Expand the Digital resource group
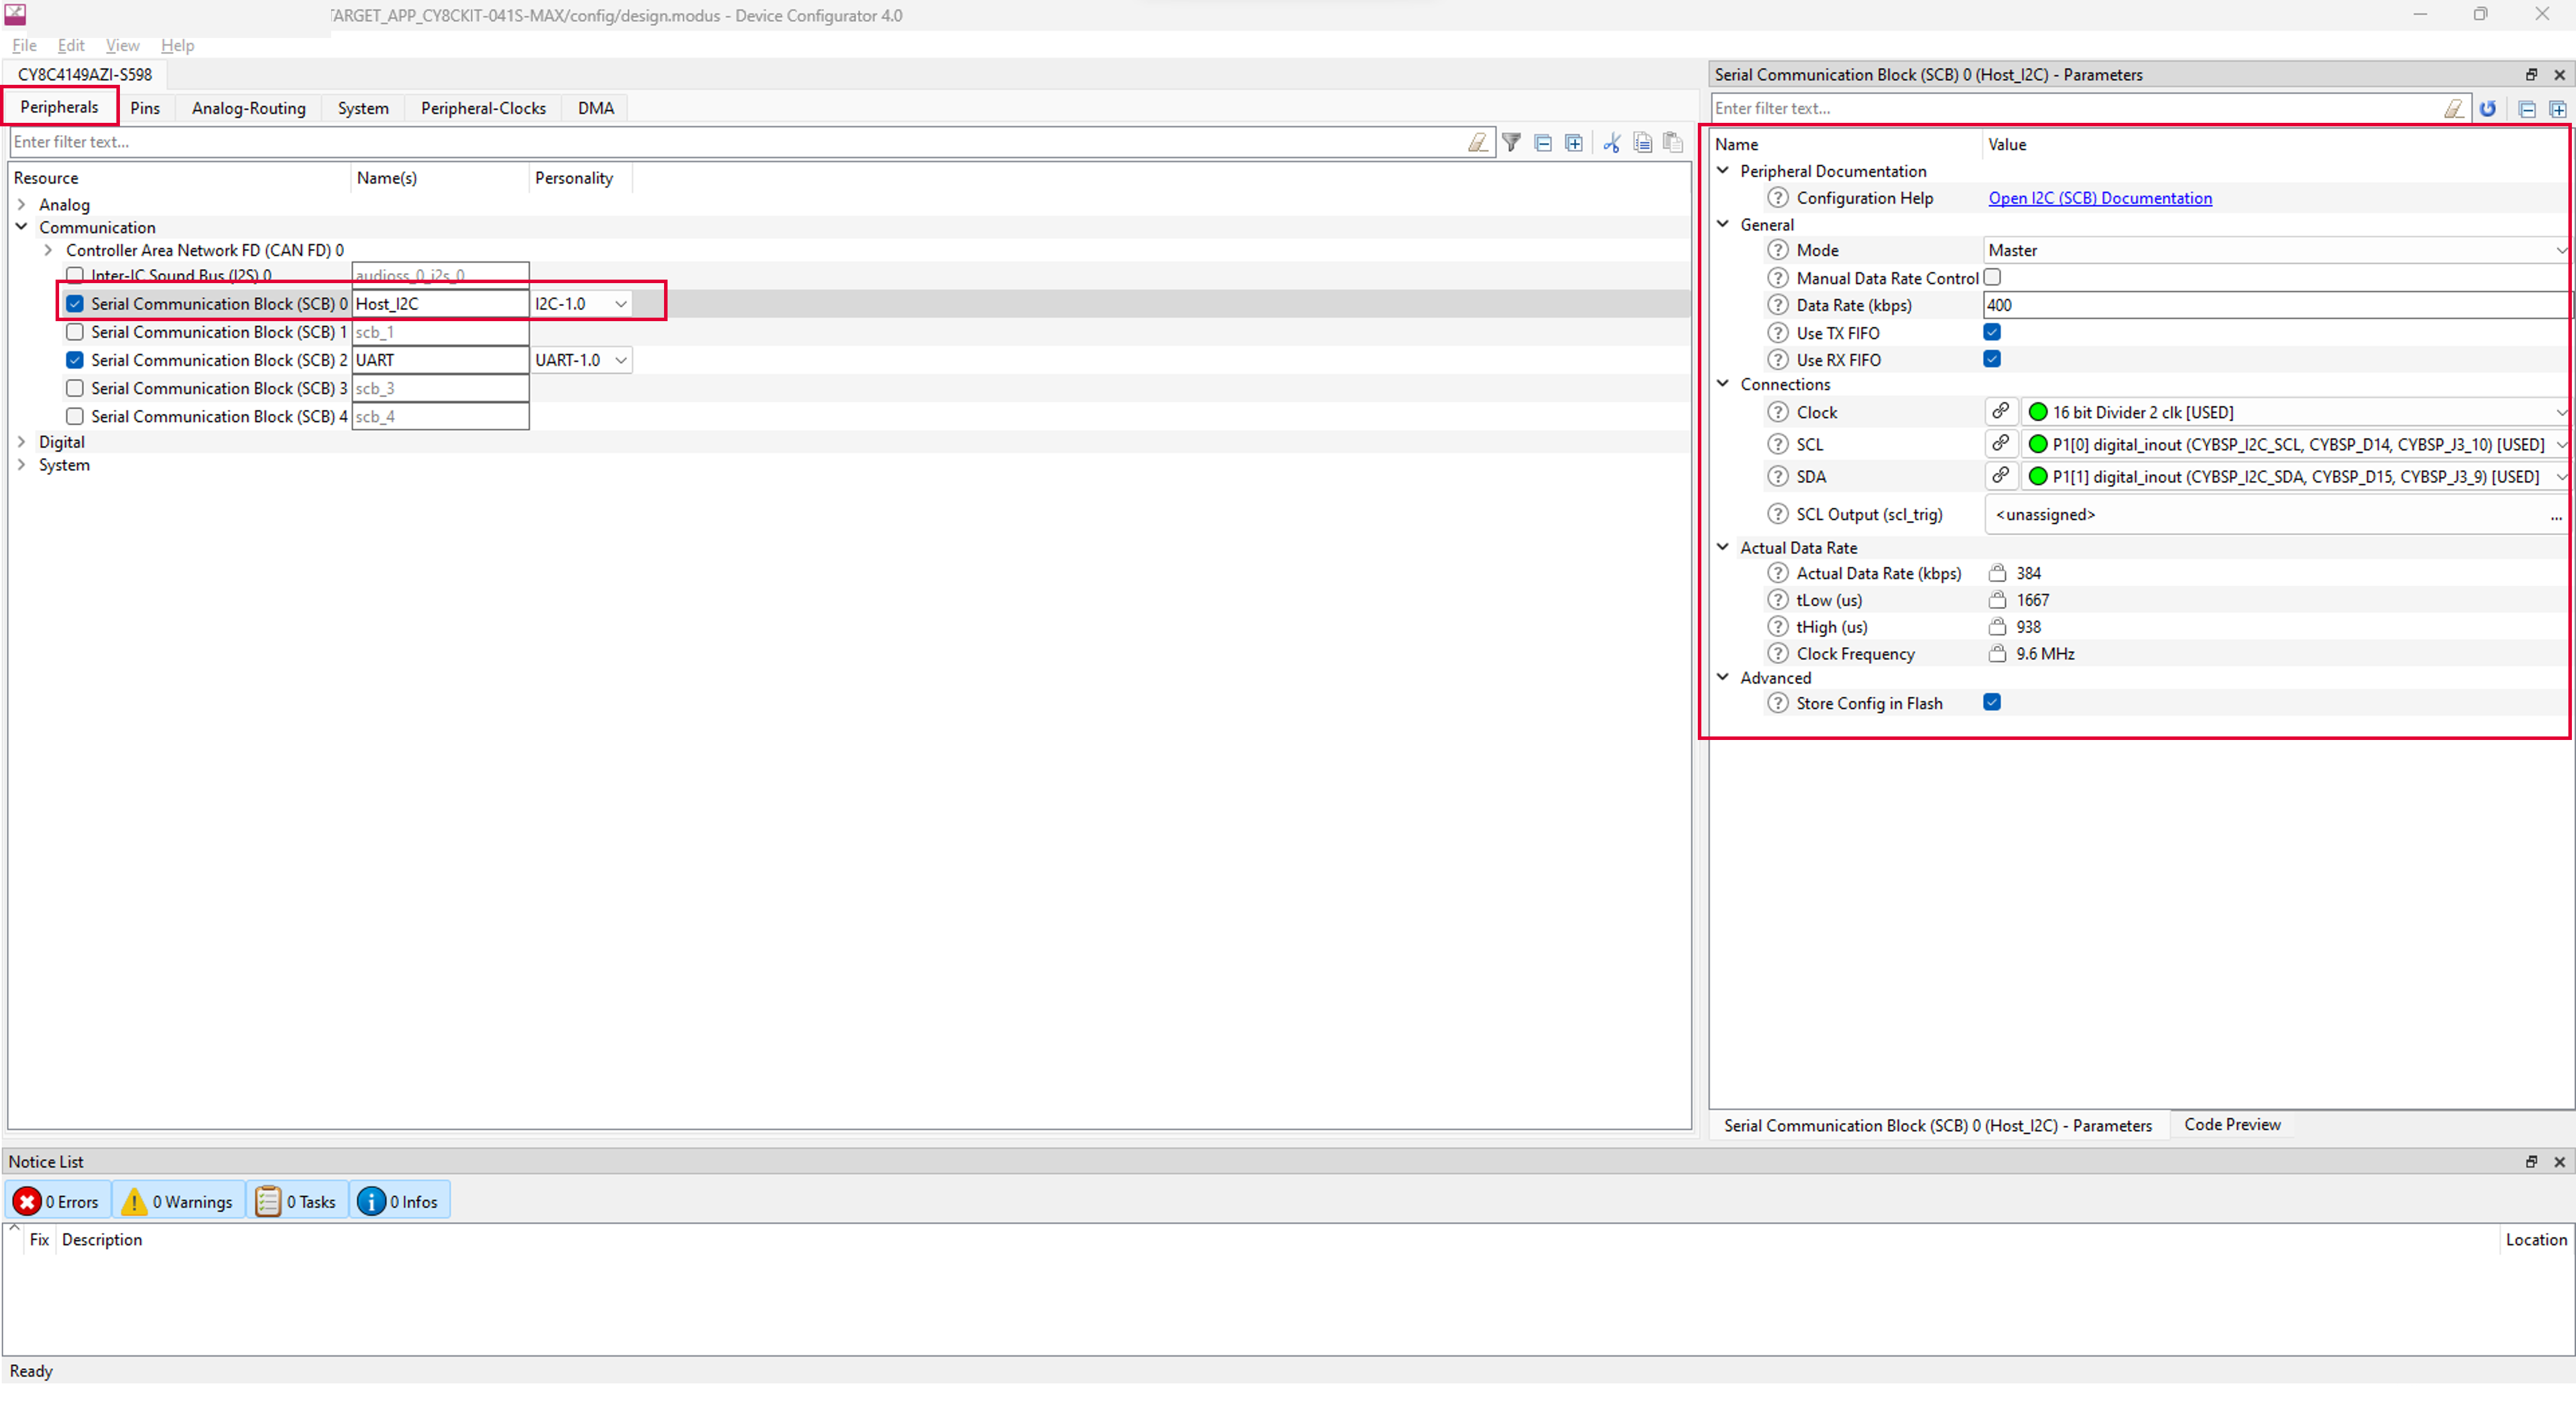 point(22,441)
